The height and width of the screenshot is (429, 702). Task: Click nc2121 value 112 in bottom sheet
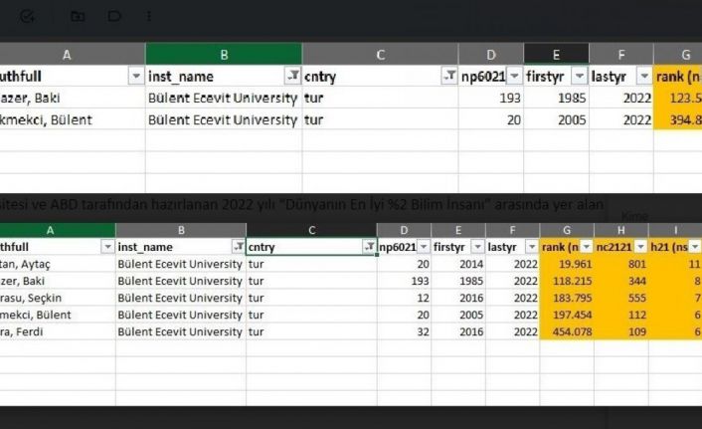click(621, 315)
